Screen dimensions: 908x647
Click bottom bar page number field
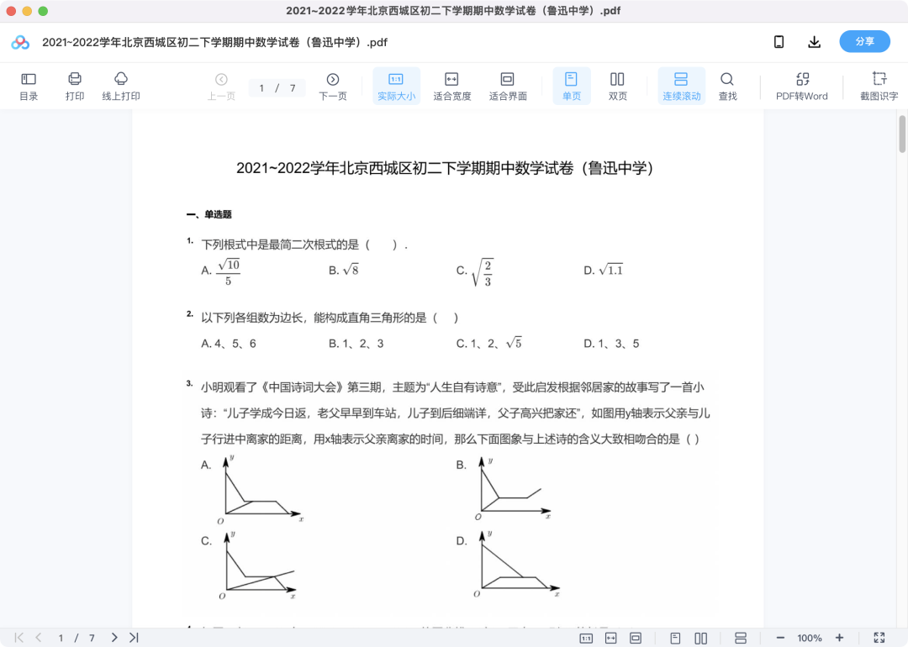click(x=76, y=638)
